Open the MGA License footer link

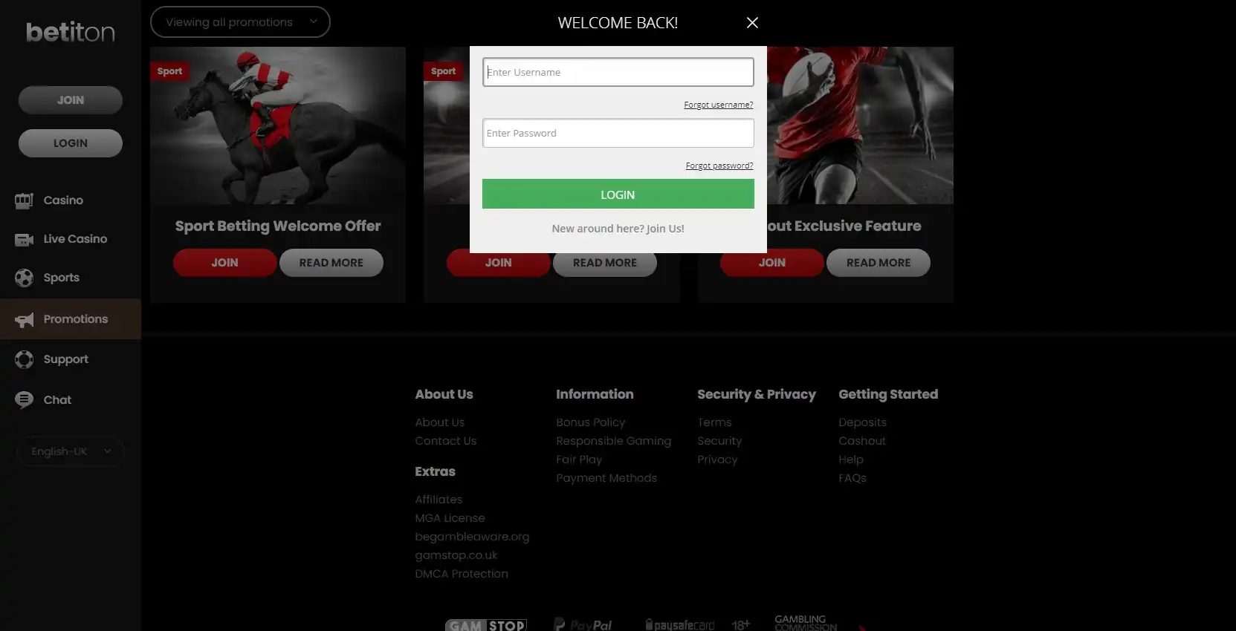450,518
